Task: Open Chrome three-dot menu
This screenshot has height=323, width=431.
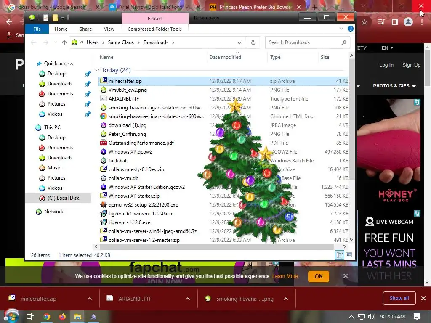Action: (422, 22)
